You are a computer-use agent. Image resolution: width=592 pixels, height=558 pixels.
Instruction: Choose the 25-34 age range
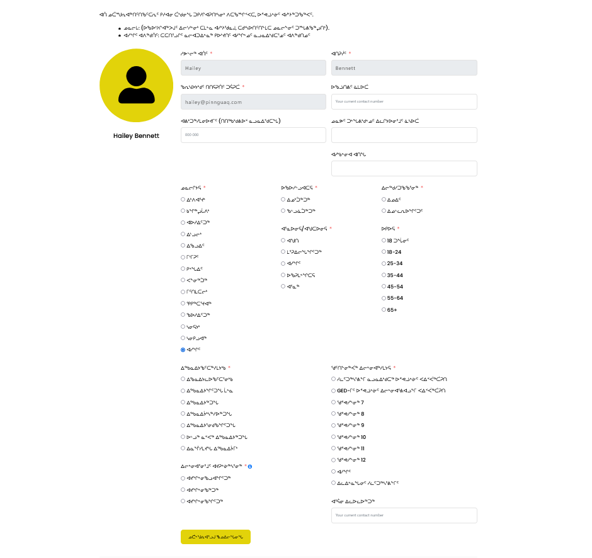pyautogui.click(x=384, y=263)
